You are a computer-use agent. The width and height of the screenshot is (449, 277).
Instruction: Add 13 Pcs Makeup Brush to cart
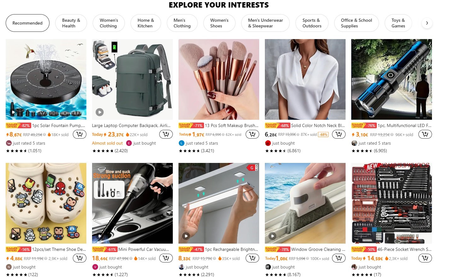(x=252, y=135)
